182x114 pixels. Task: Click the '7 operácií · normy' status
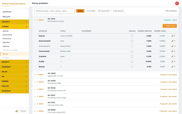tap(170, 20)
